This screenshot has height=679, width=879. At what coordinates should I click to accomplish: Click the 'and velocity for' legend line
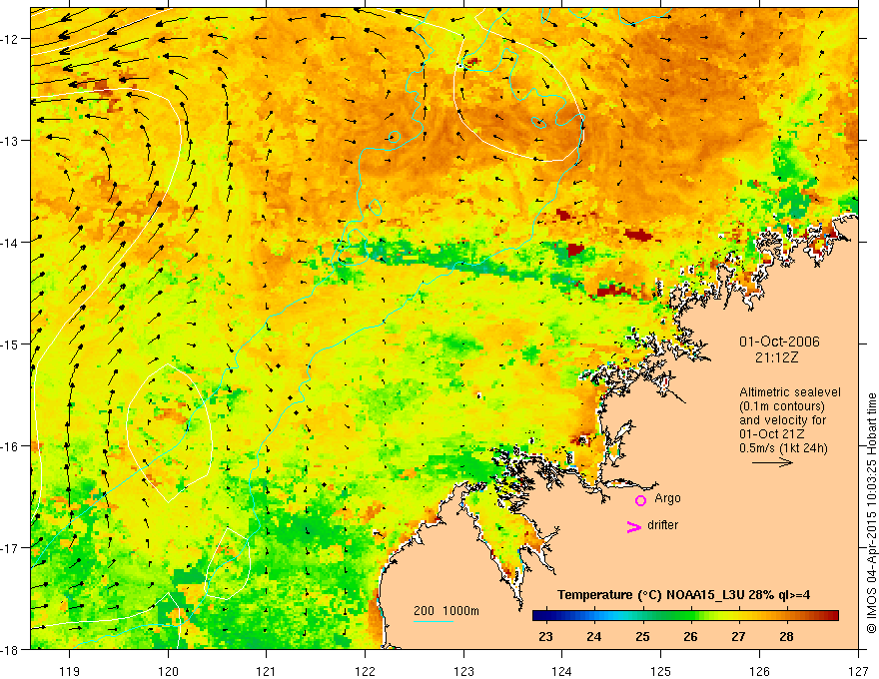click(x=782, y=420)
